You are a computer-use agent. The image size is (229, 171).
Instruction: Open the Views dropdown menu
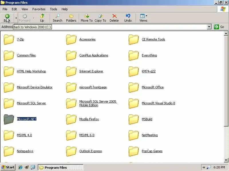tap(143, 18)
